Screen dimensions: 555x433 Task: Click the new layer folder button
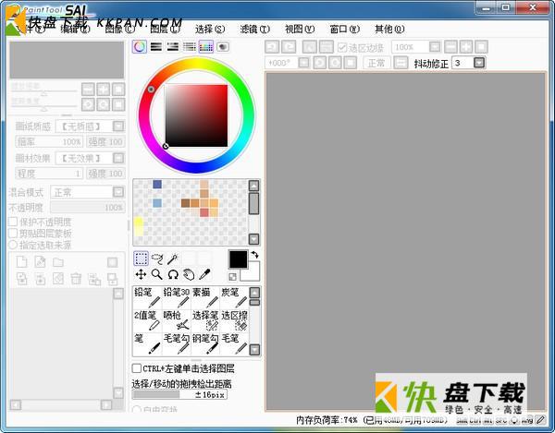coord(58,262)
